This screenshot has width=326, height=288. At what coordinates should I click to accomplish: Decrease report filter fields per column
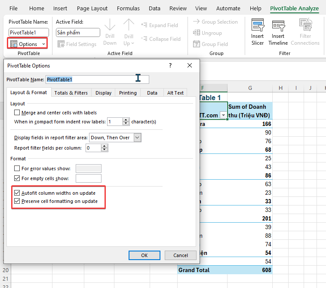[105, 150]
